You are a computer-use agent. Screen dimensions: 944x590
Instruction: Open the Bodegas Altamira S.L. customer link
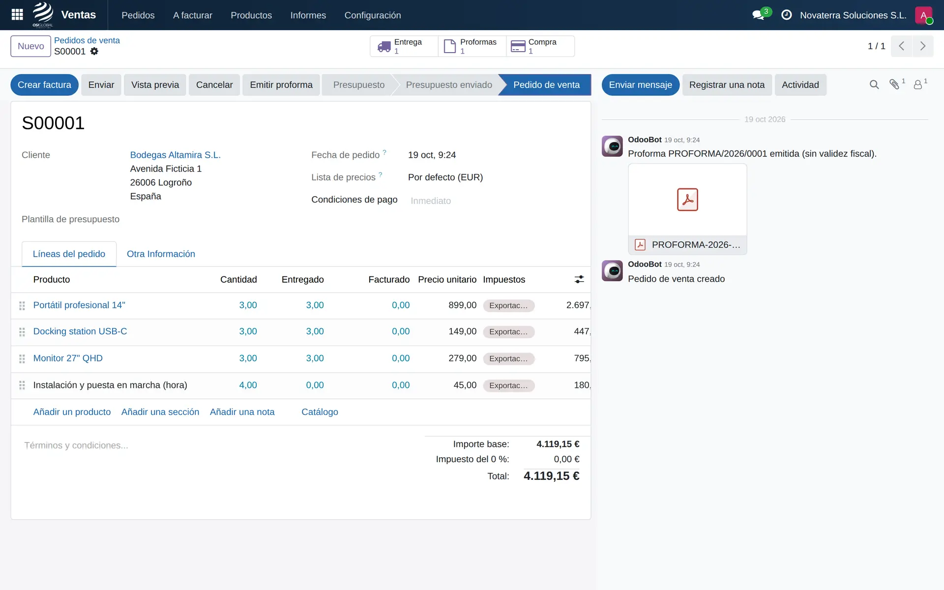click(x=175, y=155)
